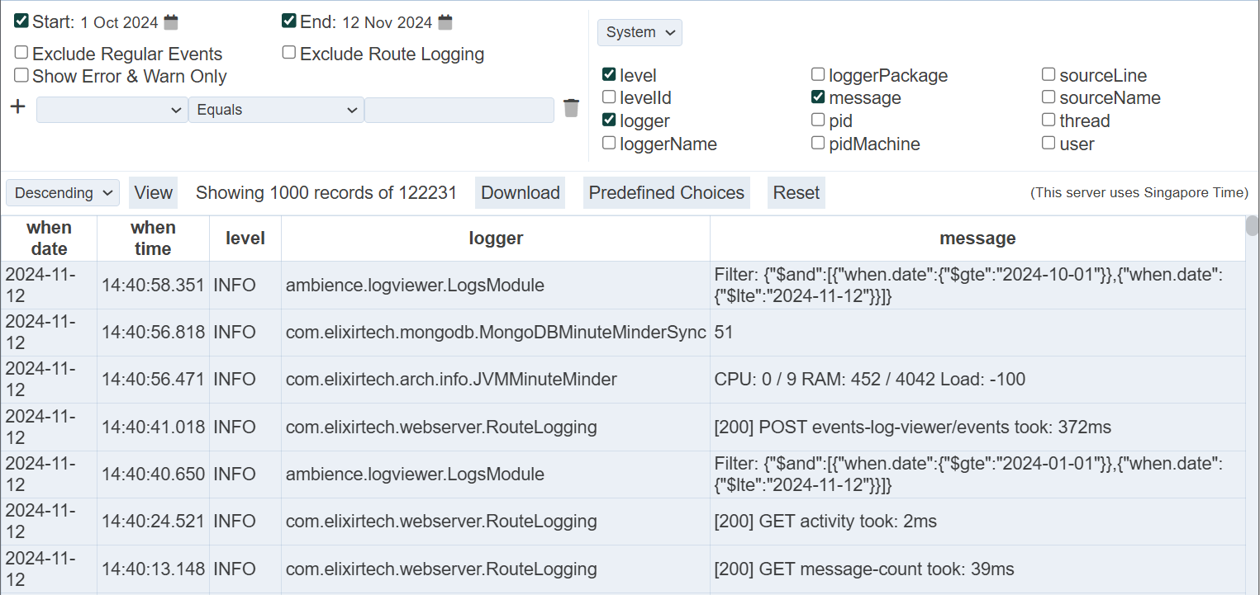Open Predefined Choices
The width and height of the screenshot is (1260, 595).
[x=666, y=193]
